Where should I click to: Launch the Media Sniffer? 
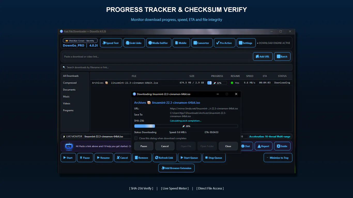(158, 43)
